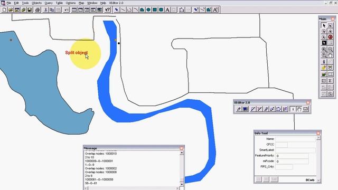The width and height of the screenshot is (338, 190).
Task: Open the Help menu
Action: [103, 3]
